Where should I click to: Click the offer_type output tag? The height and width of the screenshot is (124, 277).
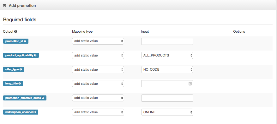(x=14, y=69)
